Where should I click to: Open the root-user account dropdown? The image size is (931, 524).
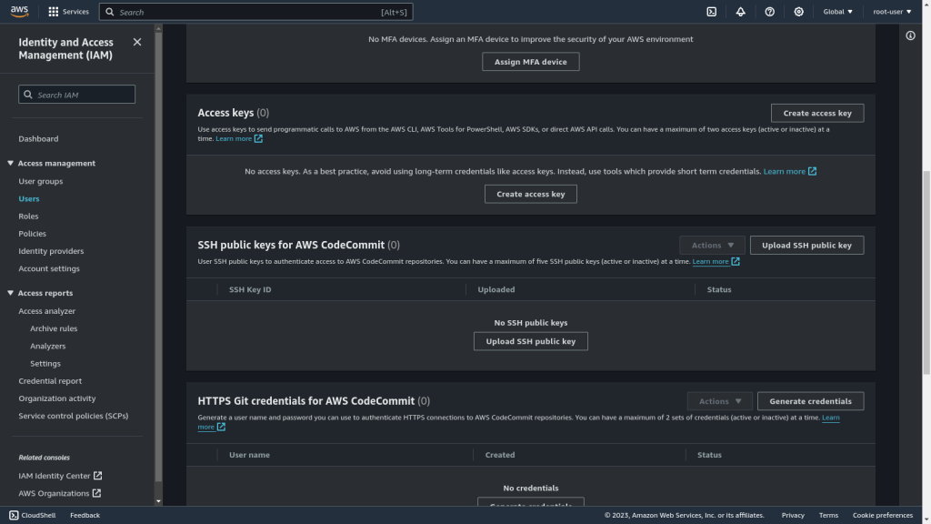(x=892, y=12)
